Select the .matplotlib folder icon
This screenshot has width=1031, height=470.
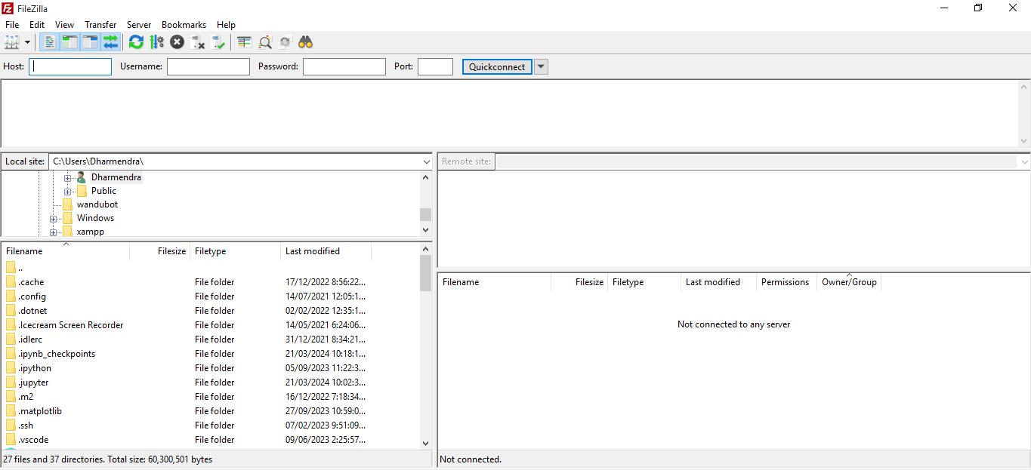click(11, 411)
